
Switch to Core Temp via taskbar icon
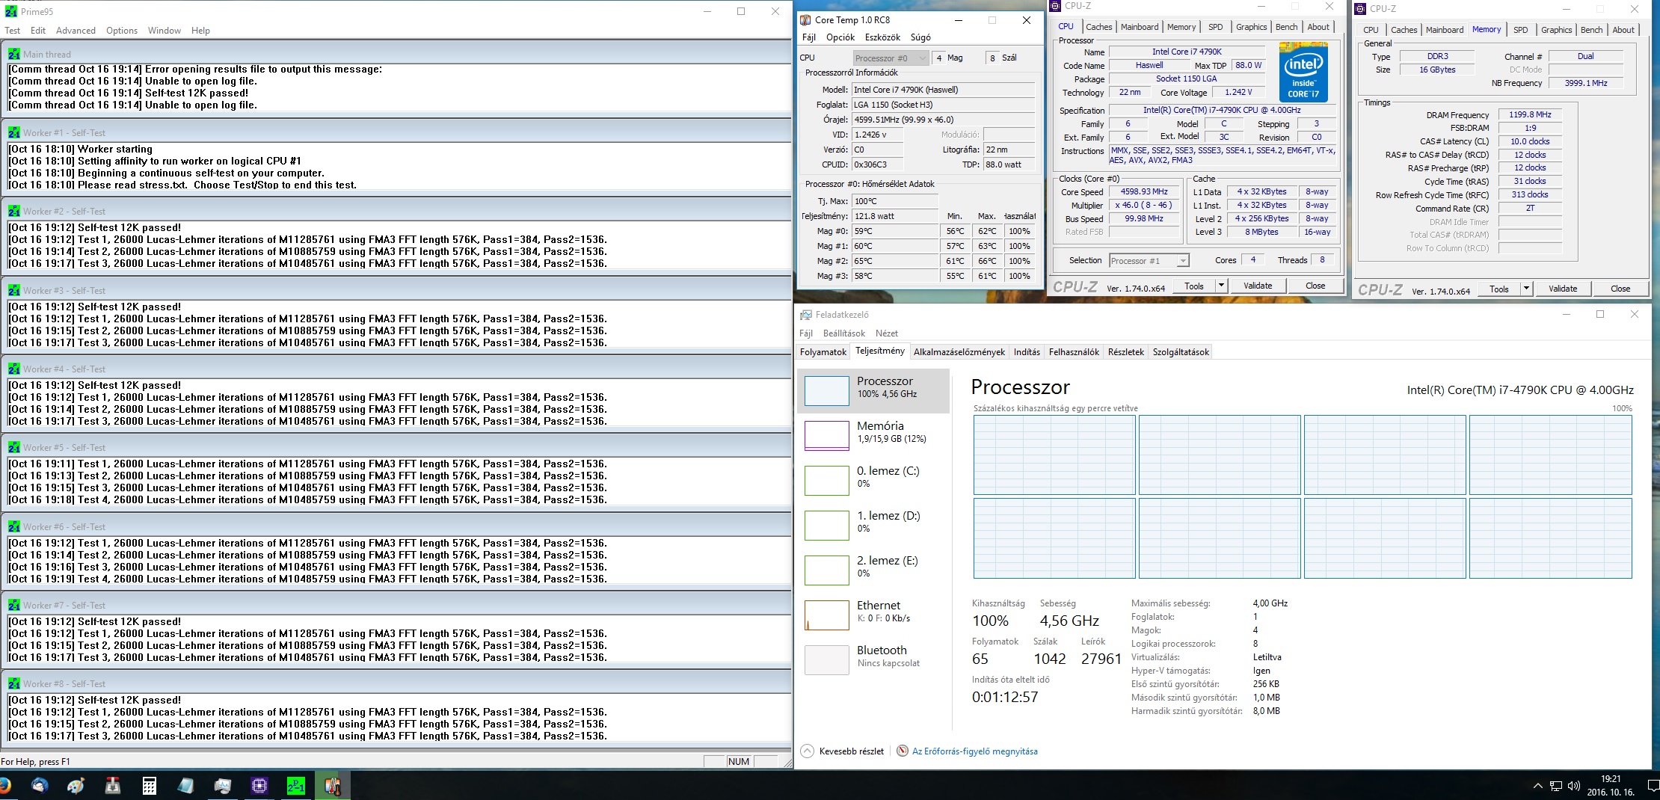point(333,785)
